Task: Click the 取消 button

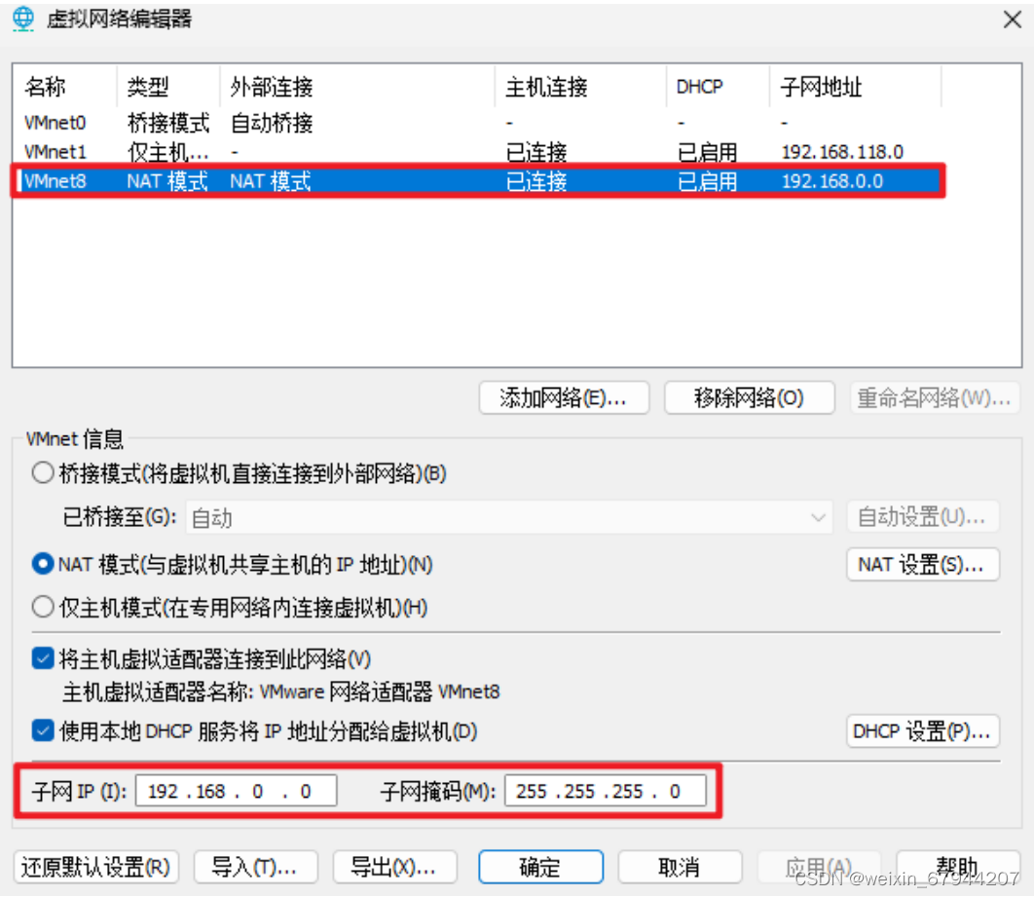Action: pos(680,867)
